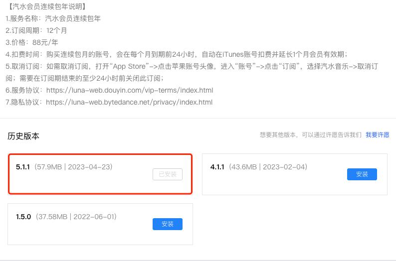Screen dimensions: 396x261
Task: Click the line 2.订阅周期：12个月
Action: pos(36,30)
